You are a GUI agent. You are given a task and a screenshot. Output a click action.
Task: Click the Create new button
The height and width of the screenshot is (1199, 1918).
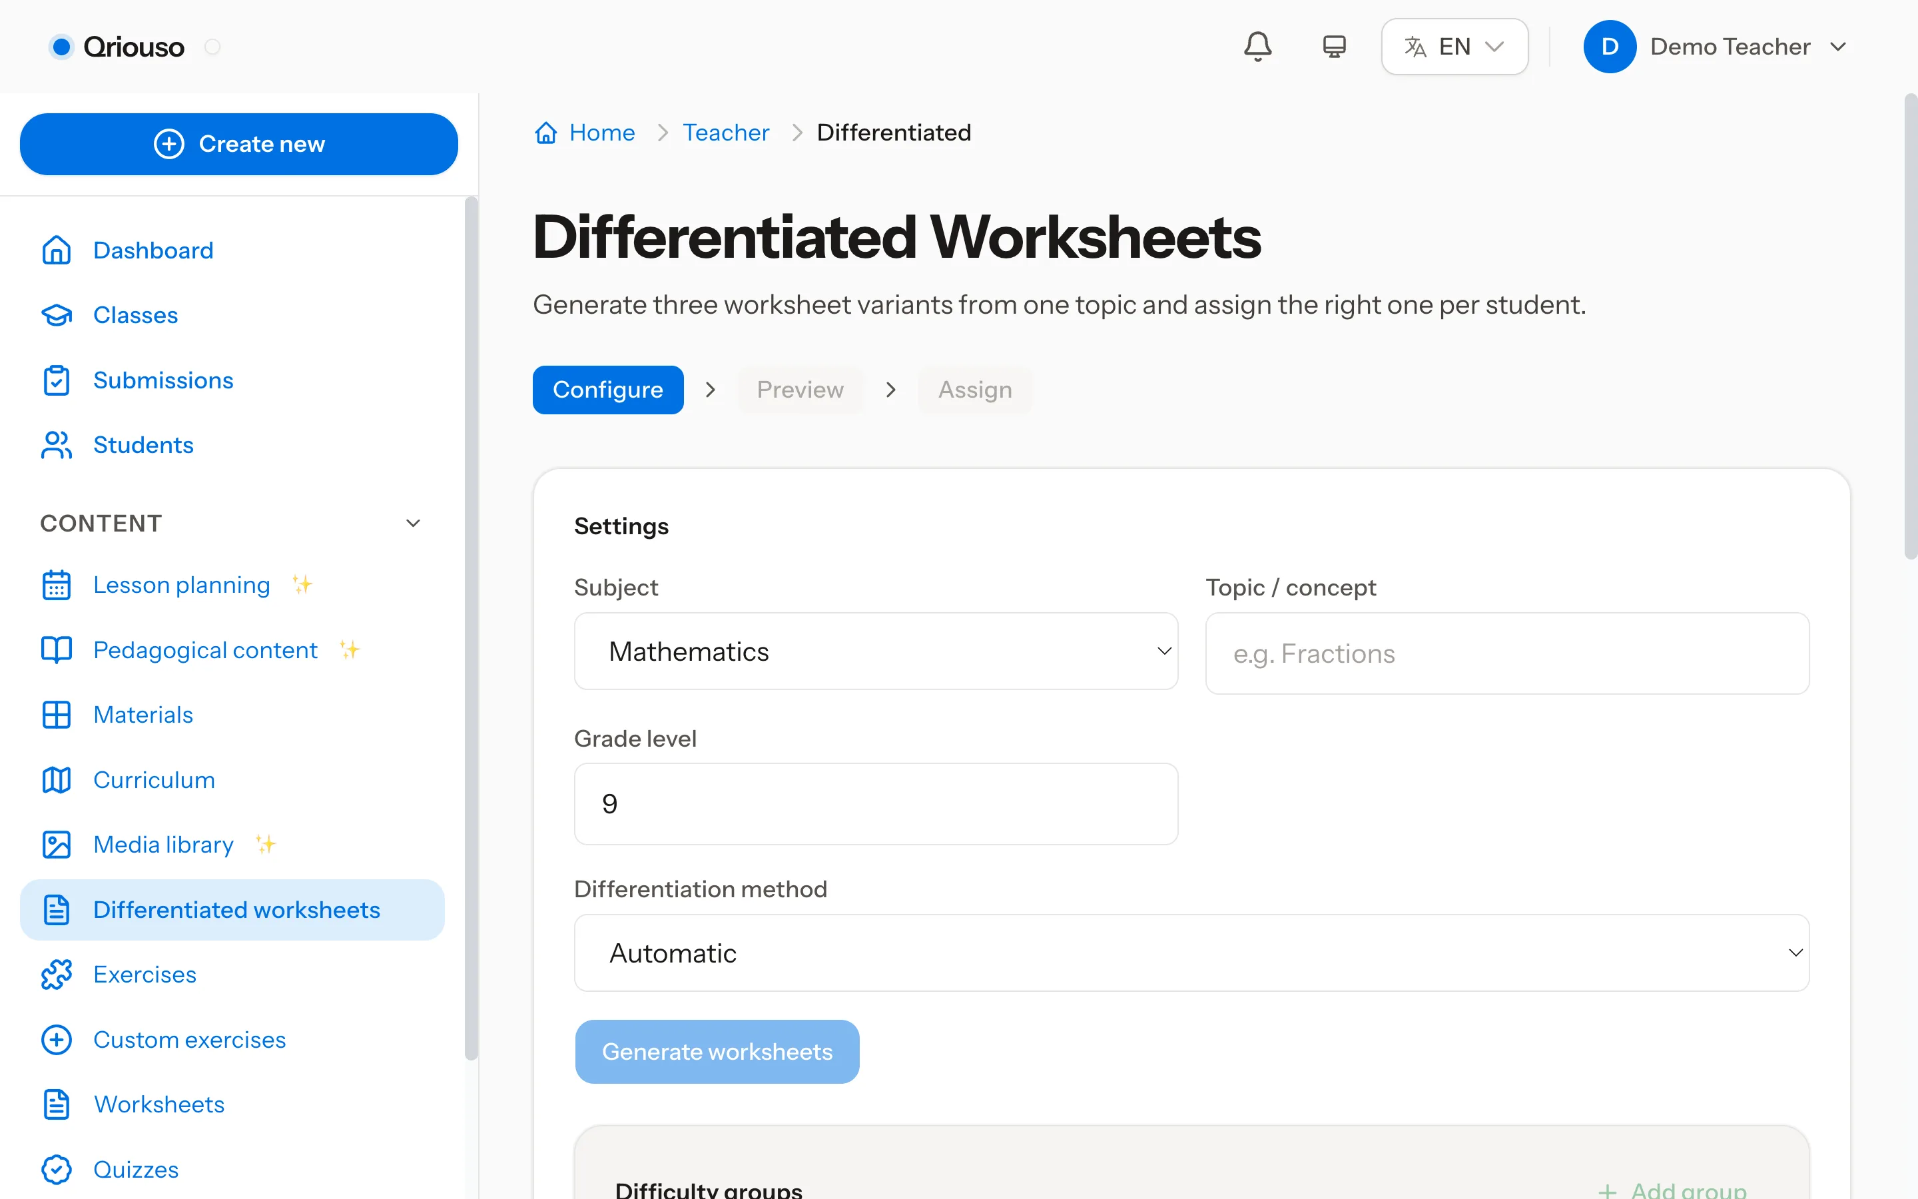click(x=238, y=143)
